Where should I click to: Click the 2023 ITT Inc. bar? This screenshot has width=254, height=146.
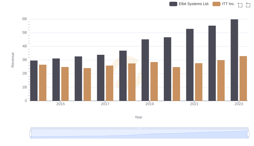click(243, 79)
